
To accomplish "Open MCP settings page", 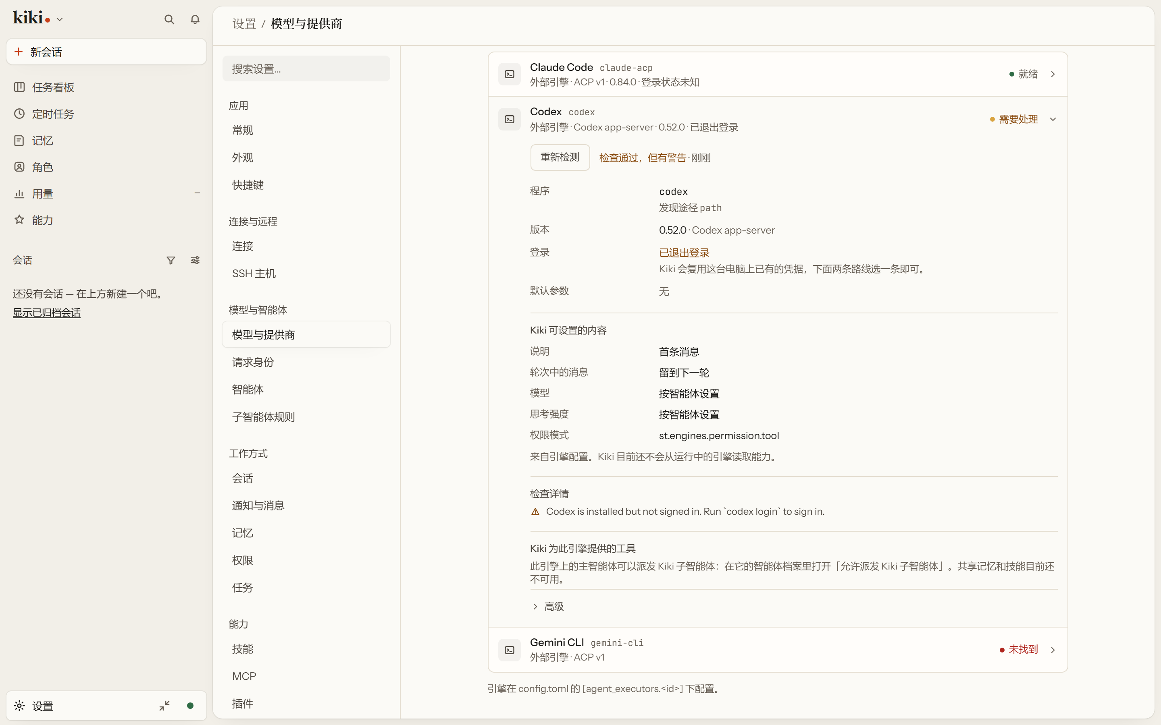I will [306, 676].
